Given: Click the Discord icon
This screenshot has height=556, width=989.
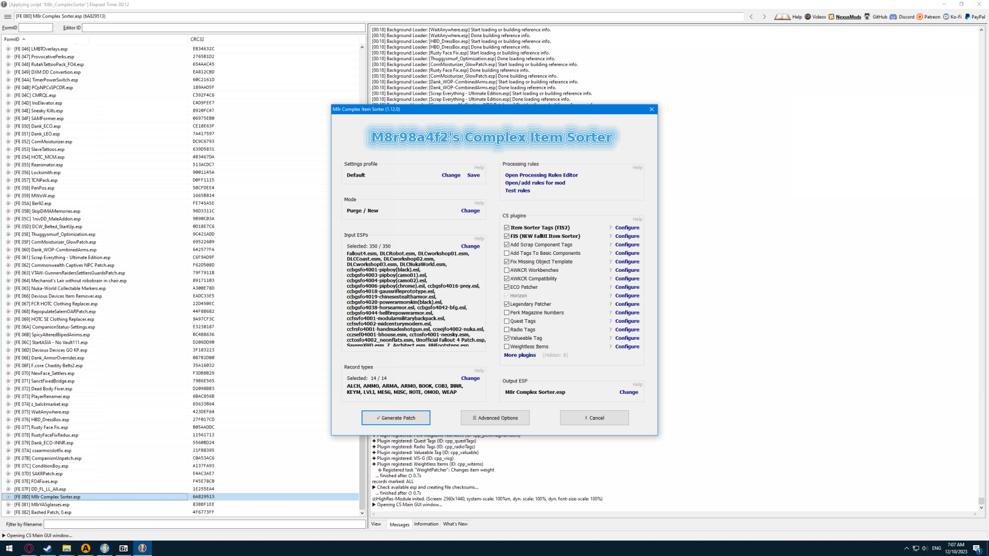Looking at the screenshot, I should coord(893,16).
